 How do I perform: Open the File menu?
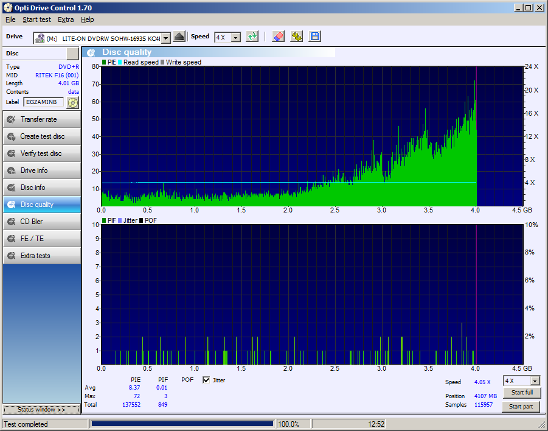click(x=10, y=19)
